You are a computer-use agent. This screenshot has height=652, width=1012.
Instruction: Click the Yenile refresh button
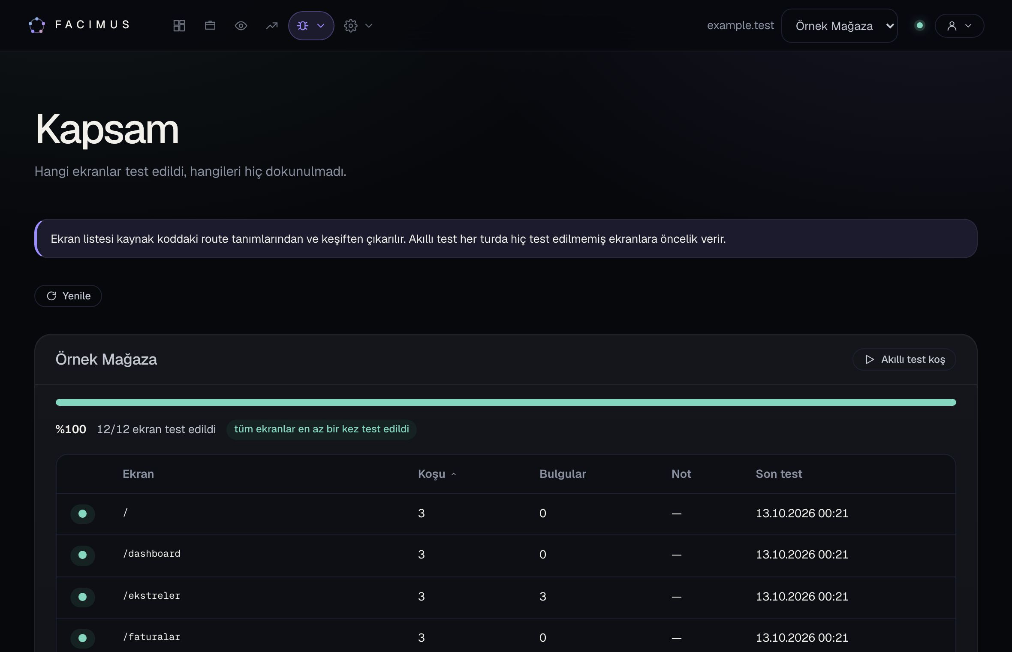point(68,296)
